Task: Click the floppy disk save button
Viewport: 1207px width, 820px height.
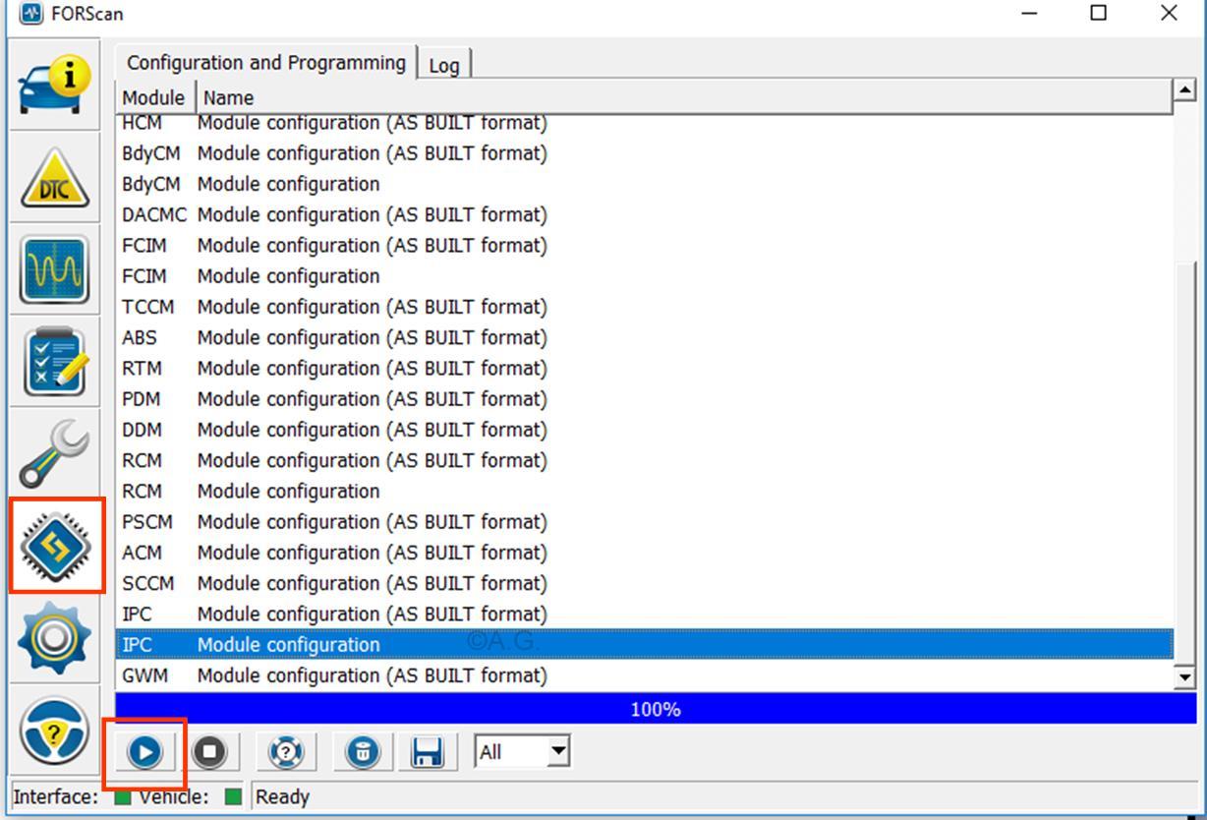Action: (x=428, y=752)
